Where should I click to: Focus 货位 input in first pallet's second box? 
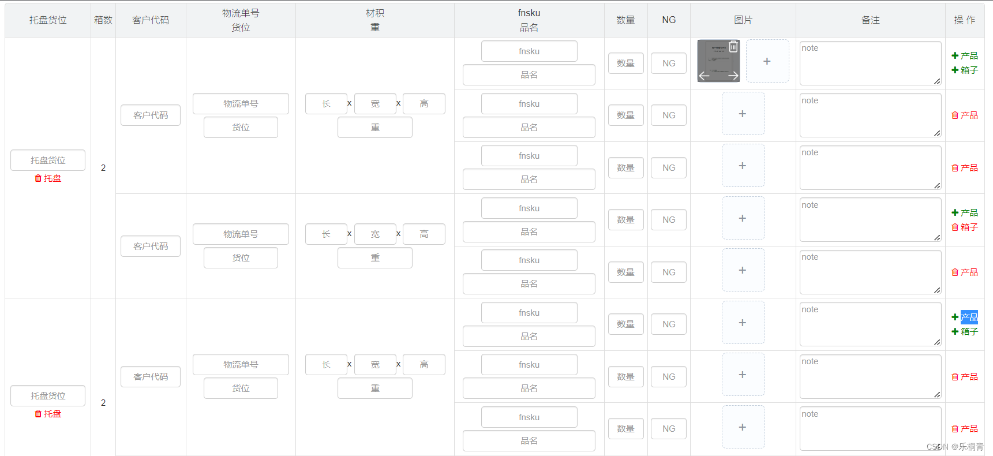(x=241, y=258)
